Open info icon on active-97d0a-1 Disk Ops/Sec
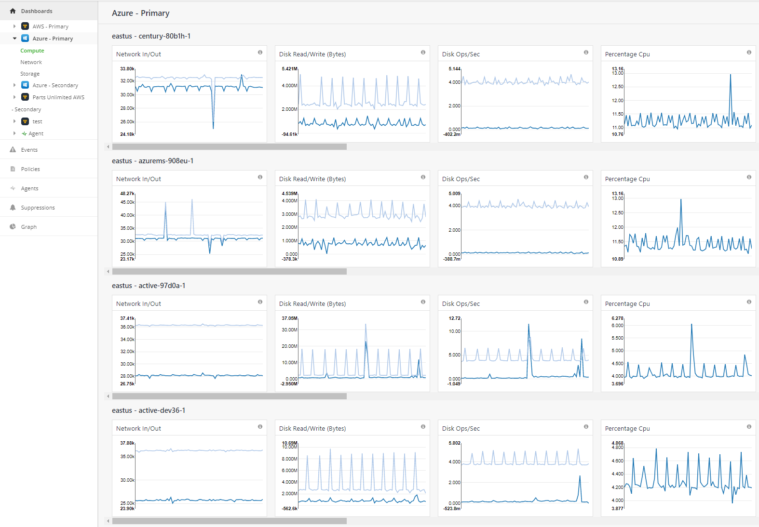Screen dimensions: 759x527 tap(586, 302)
